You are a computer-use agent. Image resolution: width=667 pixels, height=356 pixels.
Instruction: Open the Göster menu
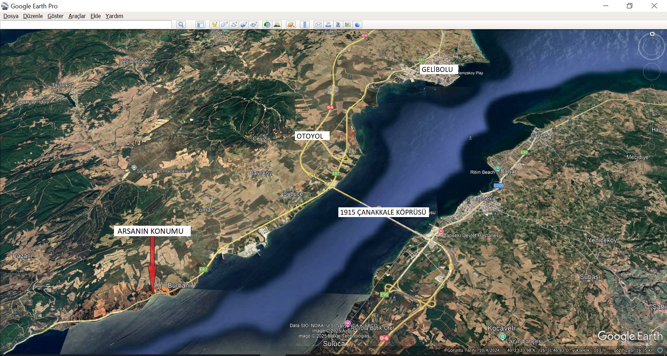click(56, 16)
